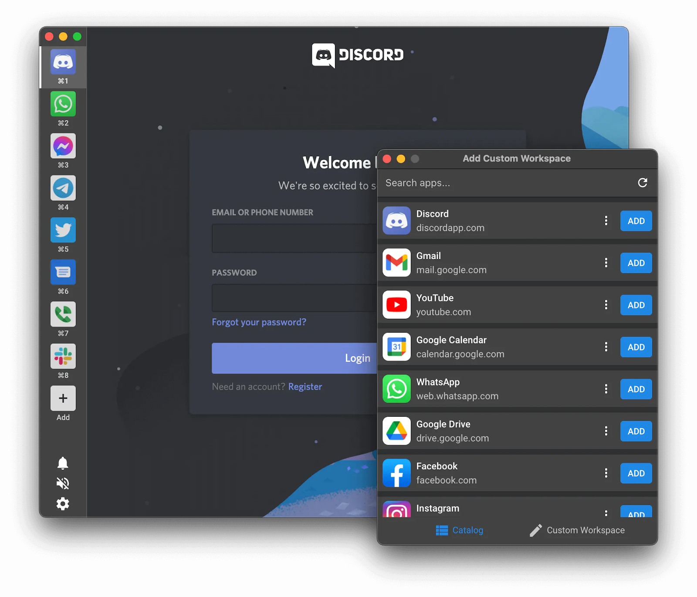Viewport: 697px width, 597px height.
Task: Open the Google Messages workspace icon
Action: (63, 272)
